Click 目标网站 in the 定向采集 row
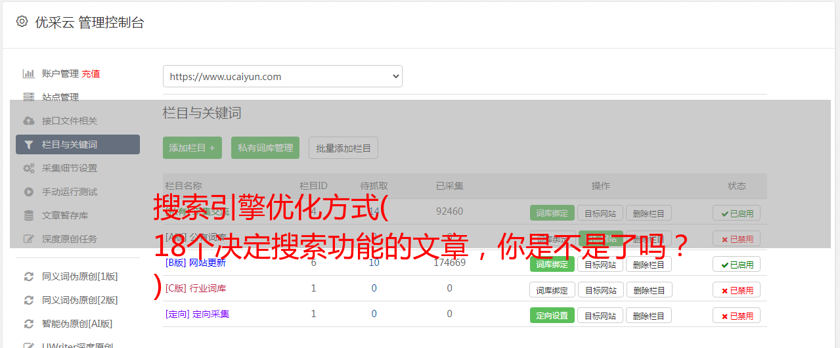Image resolution: width=840 pixels, height=348 pixels. tap(600, 316)
